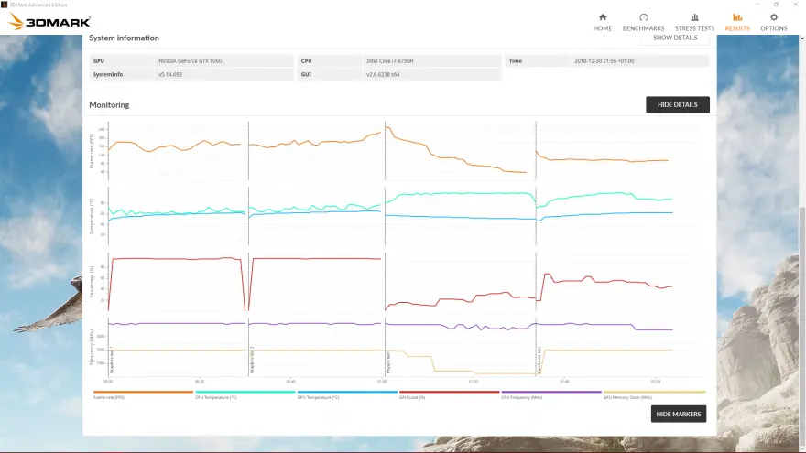This screenshot has height=453, width=806.
Task: Open the Options gear icon
Action: (x=773, y=17)
